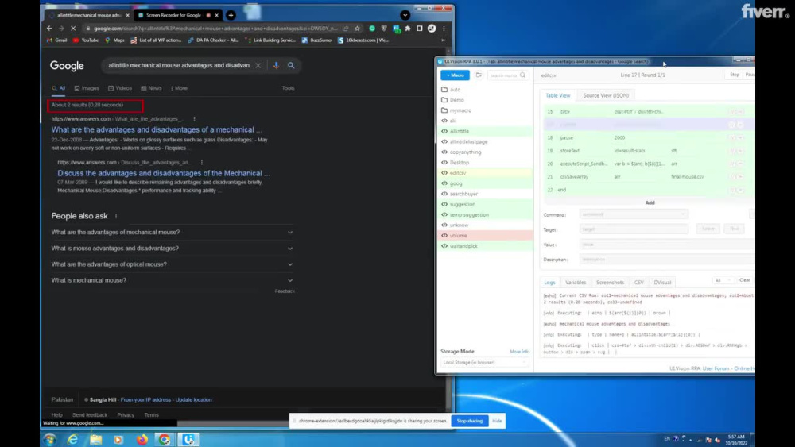Viewport: 795px width, 447px height.
Task: Click the magnifier icon in the macro search box
Action: (523, 75)
